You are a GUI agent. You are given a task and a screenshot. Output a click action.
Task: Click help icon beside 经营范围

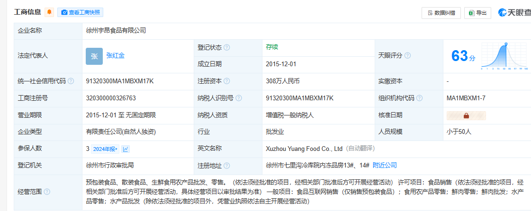pyautogui.click(x=47, y=192)
